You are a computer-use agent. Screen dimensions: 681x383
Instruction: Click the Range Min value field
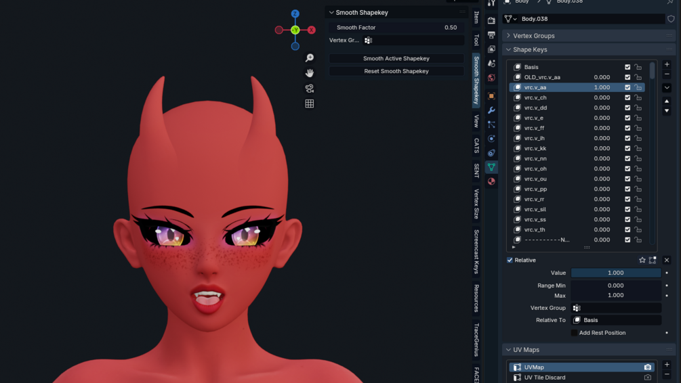616,286
